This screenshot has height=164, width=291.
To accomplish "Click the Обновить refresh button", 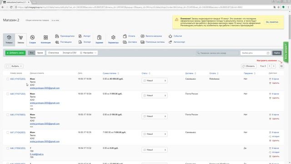I will [249, 66].
